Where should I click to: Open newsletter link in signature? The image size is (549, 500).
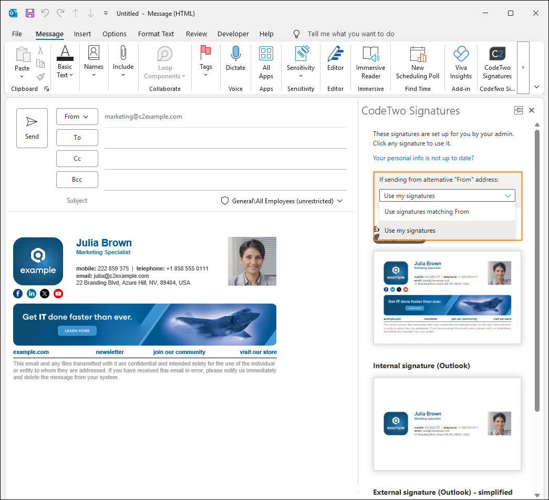pyautogui.click(x=110, y=352)
